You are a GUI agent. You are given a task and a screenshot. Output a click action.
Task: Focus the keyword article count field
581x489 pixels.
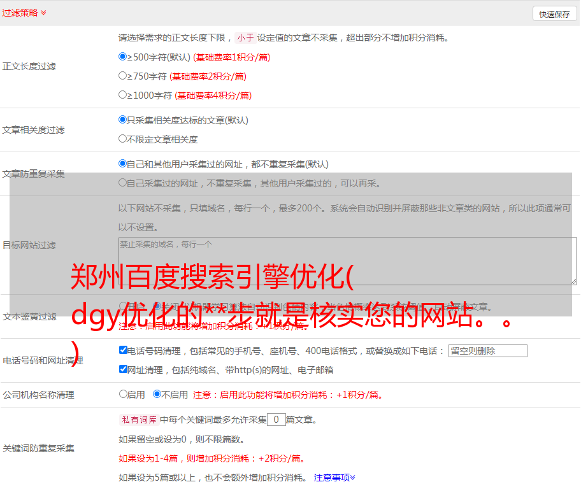[x=276, y=420]
